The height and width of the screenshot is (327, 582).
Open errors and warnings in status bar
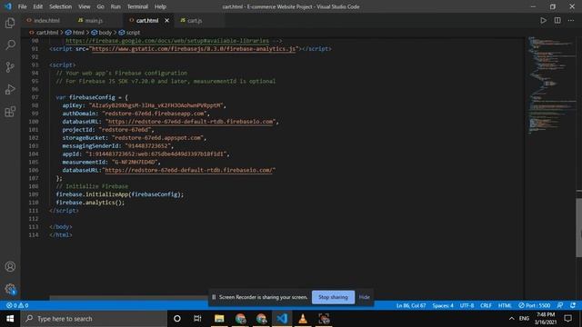point(17,305)
